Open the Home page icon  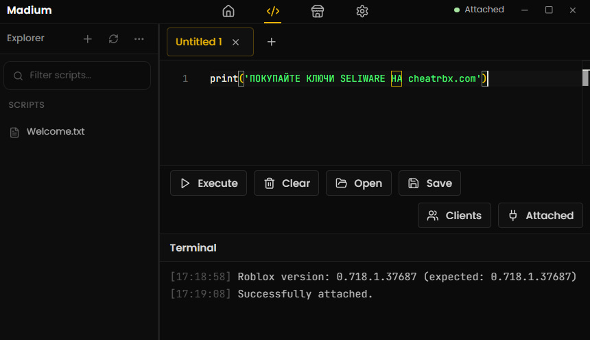pos(228,11)
